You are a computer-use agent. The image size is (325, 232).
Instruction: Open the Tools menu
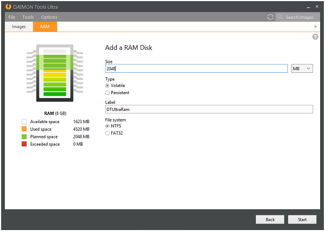28,17
